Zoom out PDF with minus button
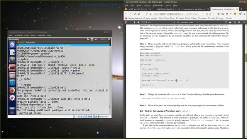This screenshot has width=247, height=139. [x=174, y=22]
